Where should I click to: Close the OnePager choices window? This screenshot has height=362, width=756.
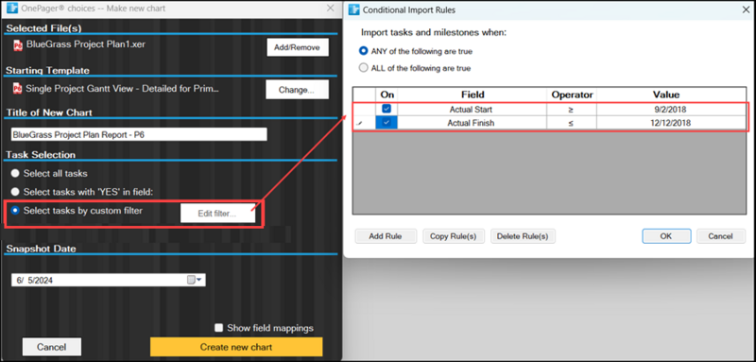pyautogui.click(x=330, y=9)
